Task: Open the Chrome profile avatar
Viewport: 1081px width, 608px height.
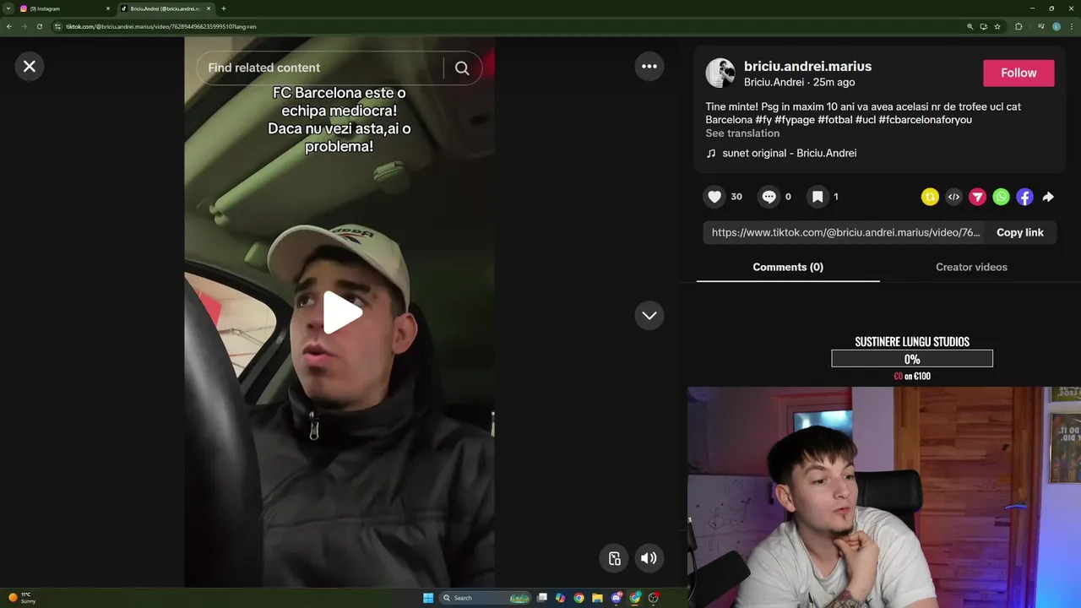Action: click(1057, 26)
